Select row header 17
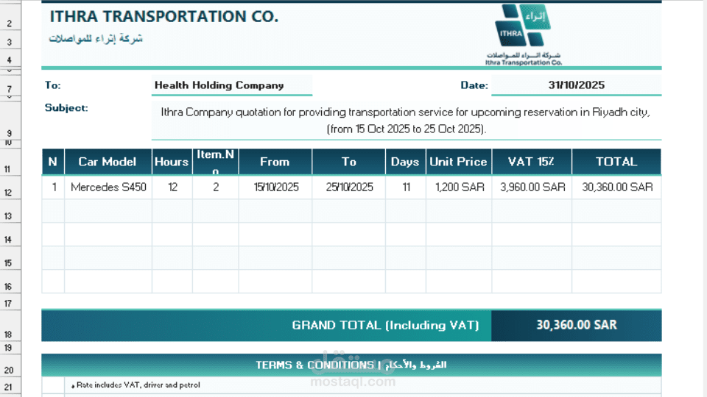Screen dimensions: 707x397 (x=10, y=301)
